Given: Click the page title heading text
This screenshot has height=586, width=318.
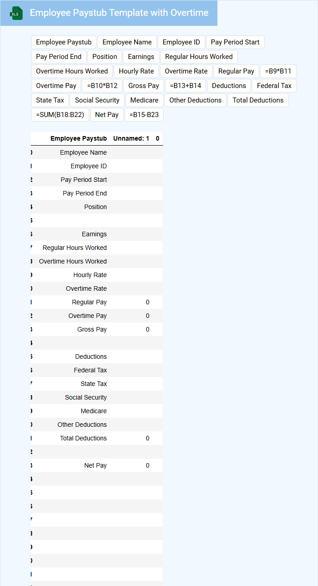Looking at the screenshot, I should point(119,13).
